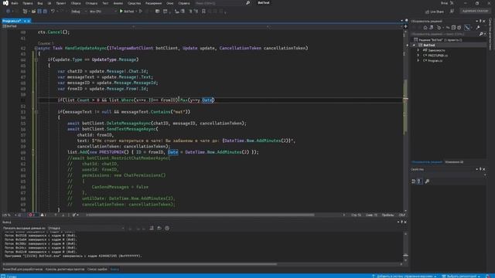Close the Solution Explorer panel
This screenshot has height=278, width=495.
[484, 21]
